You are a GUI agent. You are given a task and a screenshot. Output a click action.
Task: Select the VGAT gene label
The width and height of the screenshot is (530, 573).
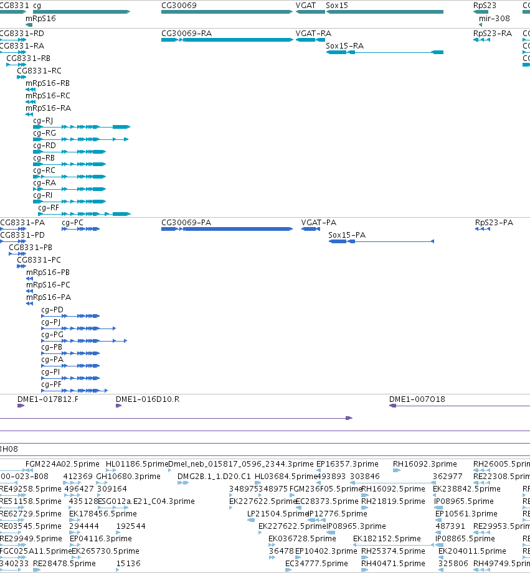[305, 6]
